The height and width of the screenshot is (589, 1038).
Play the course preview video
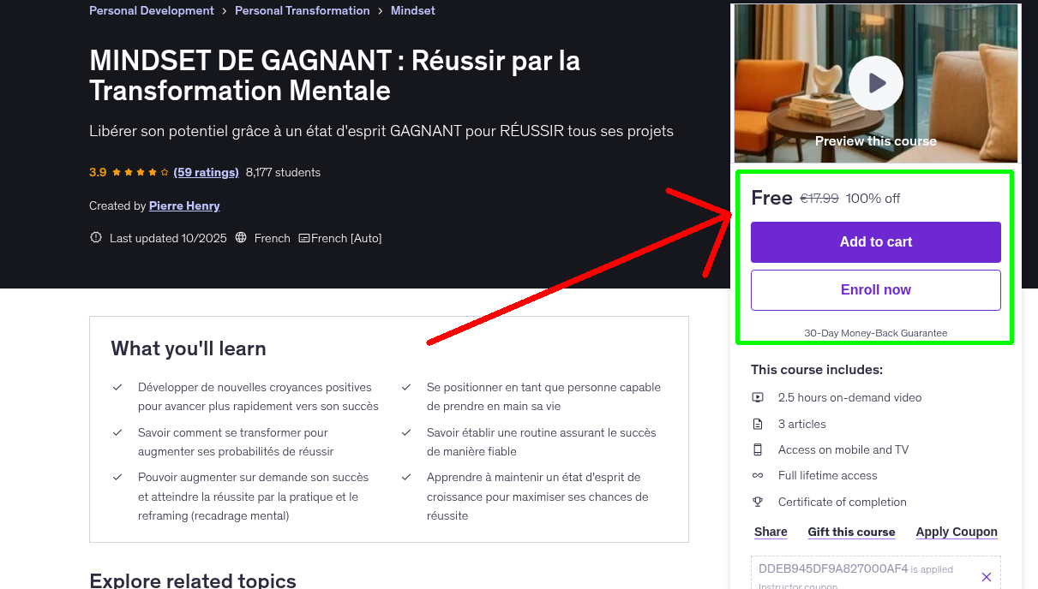tap(875, 82)
